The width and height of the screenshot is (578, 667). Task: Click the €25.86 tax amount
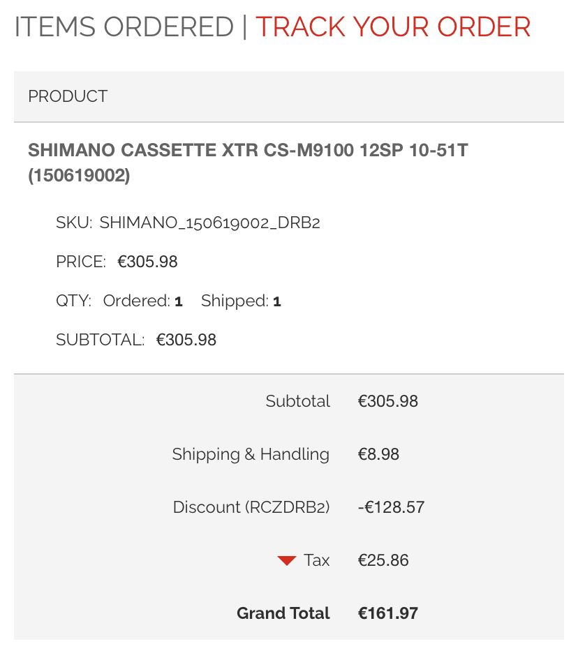[383, 560]
